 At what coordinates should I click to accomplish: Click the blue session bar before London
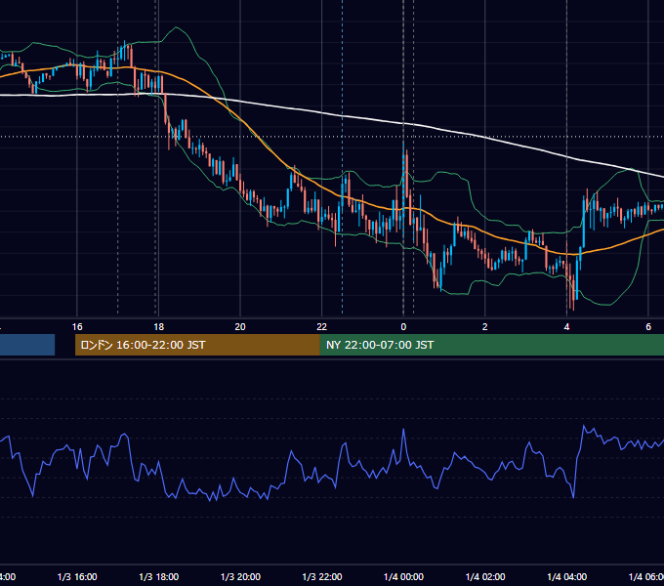(27, 345)
